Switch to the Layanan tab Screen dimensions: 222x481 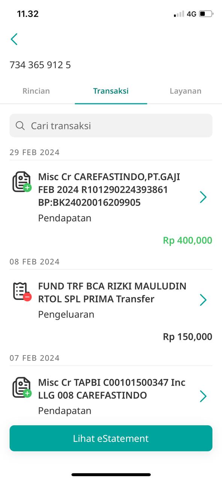186,91
